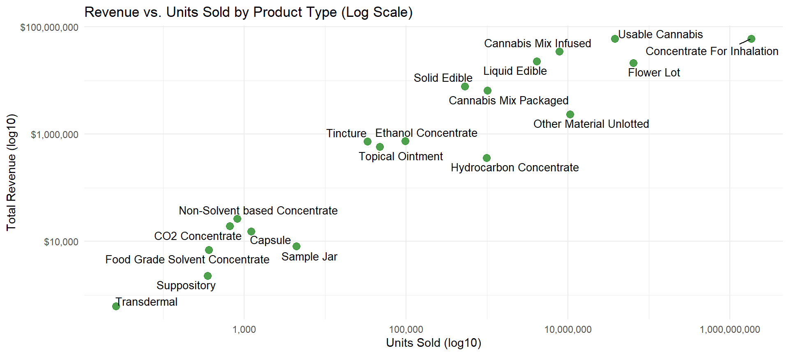Select the Sample Jar data point
The height and width of the screenshot is (355, 789).
[296, 246]
